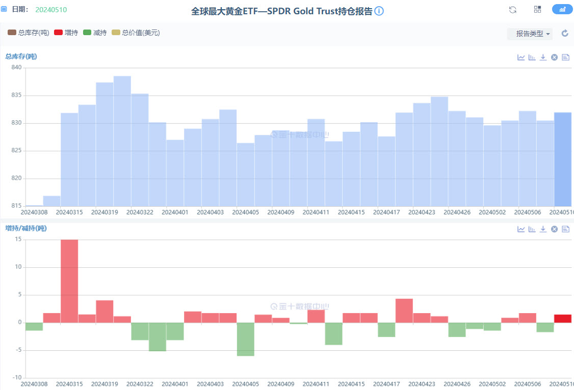
Task: Click the 总库存(吨) chart title
Action: point(21,57)
